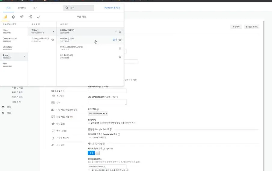Select the 02. Test(UID) view
Screen dimensions: 272x171
[x=90, y=57]
